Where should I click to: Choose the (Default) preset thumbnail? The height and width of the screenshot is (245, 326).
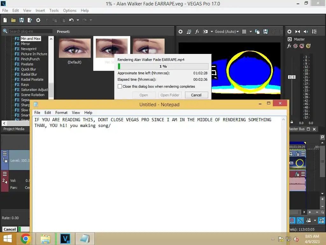(x=75, y=48)
